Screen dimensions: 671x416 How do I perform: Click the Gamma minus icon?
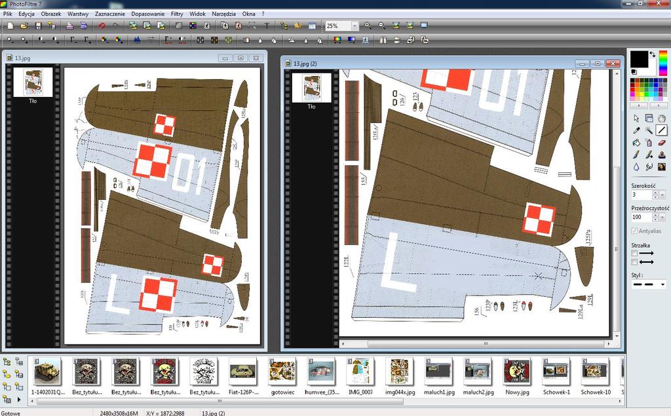pyautogui.click(x=73, y=40)
